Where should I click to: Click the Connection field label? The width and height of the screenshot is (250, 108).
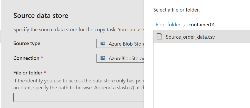click(x=26, y=58)
